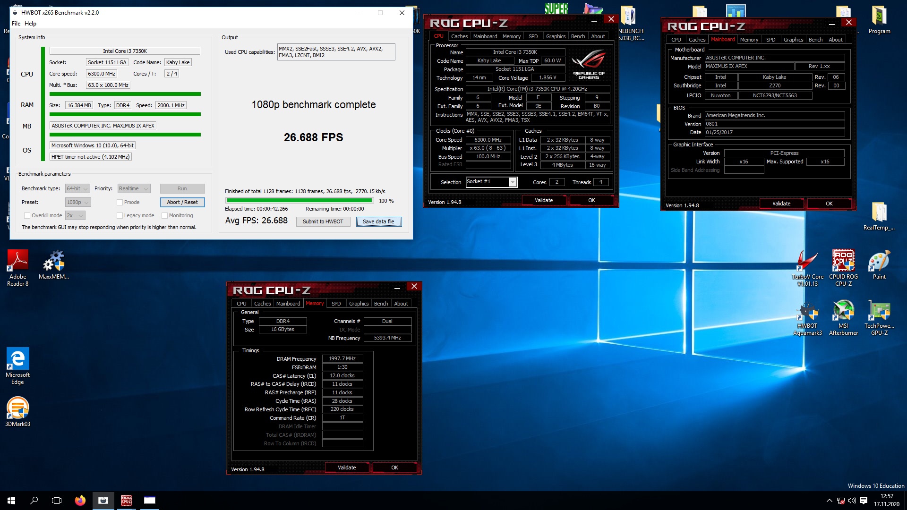The width and height of the screenshot is (907, 510).
Task: Enable Overkill mode checkbox
Action: pyautogui.click(x=27, y=215)
